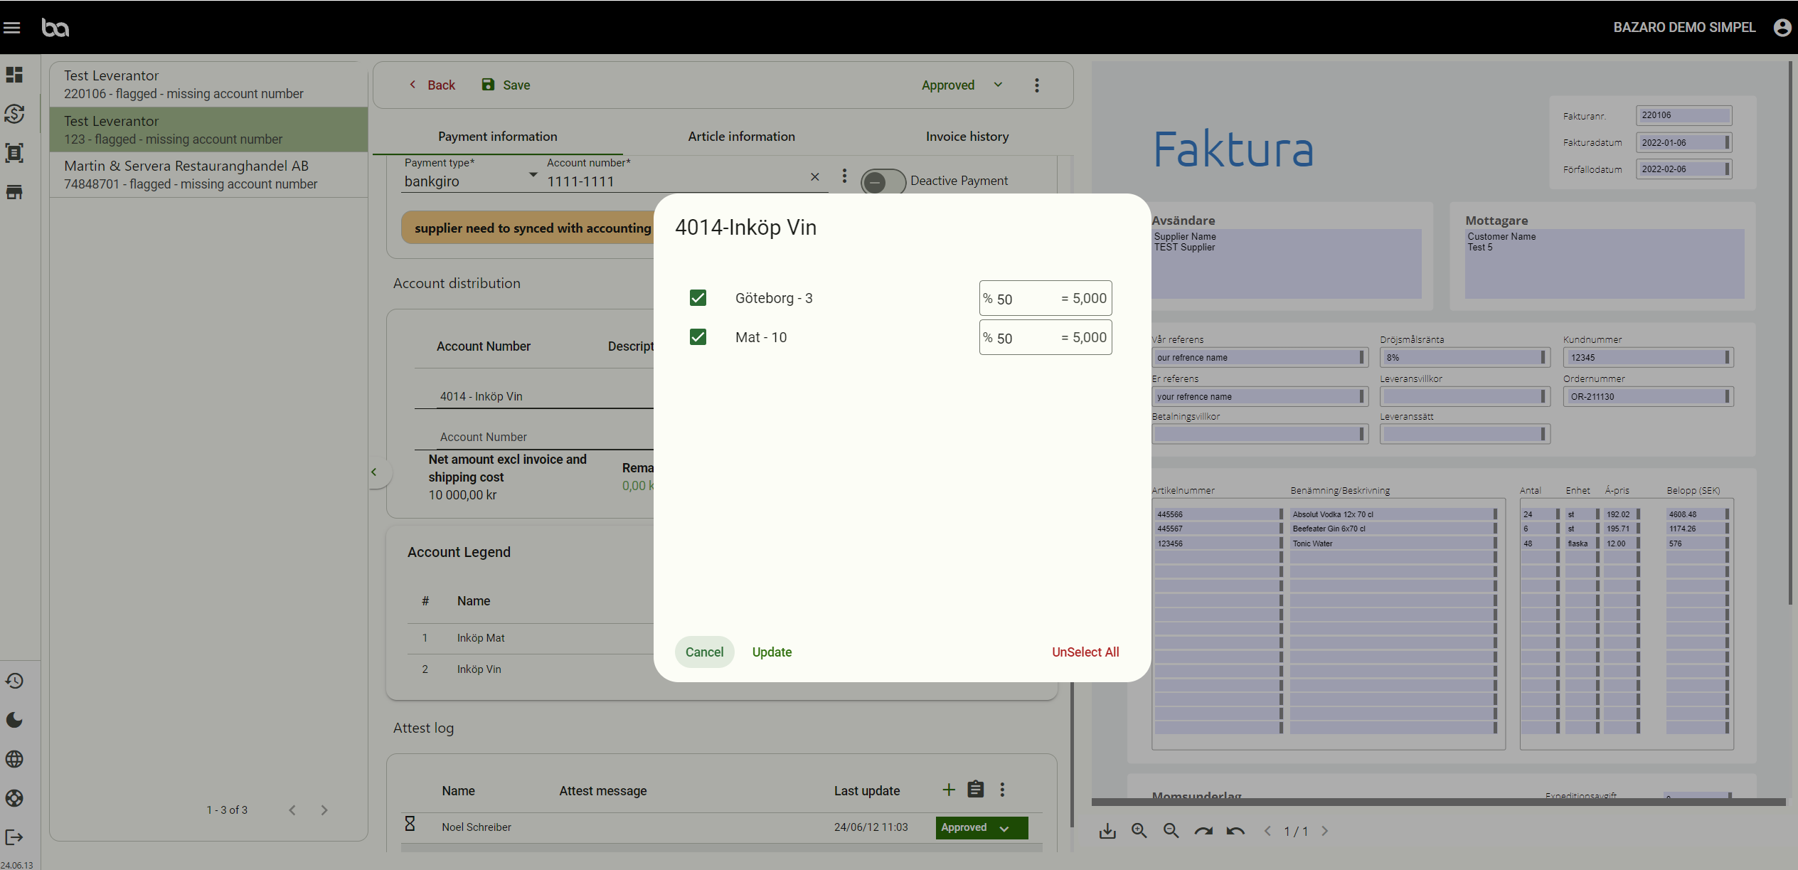Open the hamburger menu icon
The width and height of the screenshot is (1798, 870).
[x=12, y=28]
